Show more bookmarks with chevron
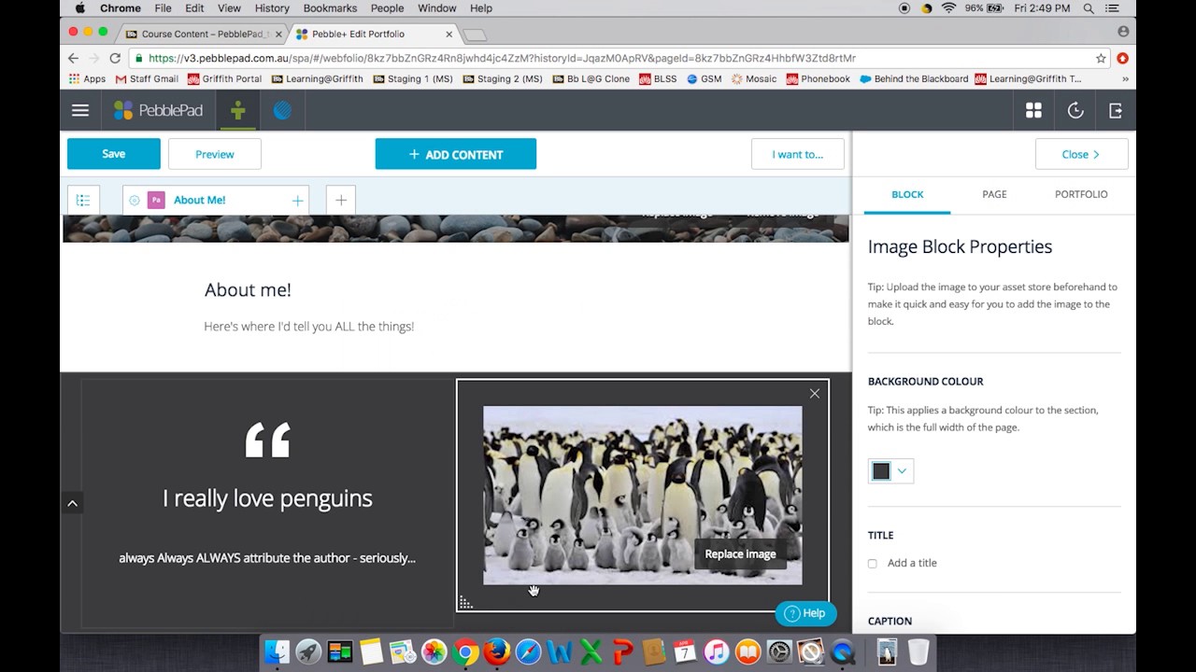The height and width of the screenshot is (672, 1196). 1125,79
